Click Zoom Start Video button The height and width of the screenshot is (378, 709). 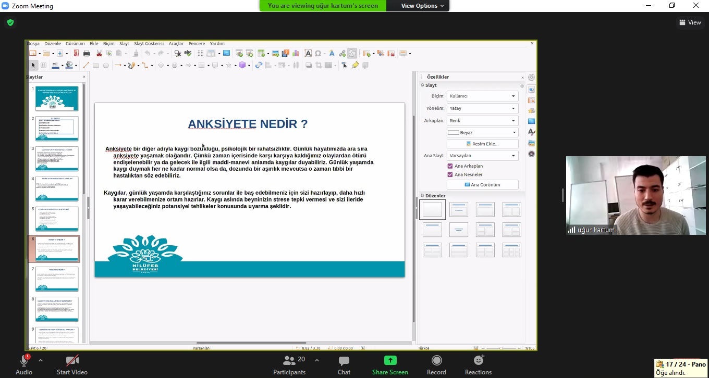point(72,365)
